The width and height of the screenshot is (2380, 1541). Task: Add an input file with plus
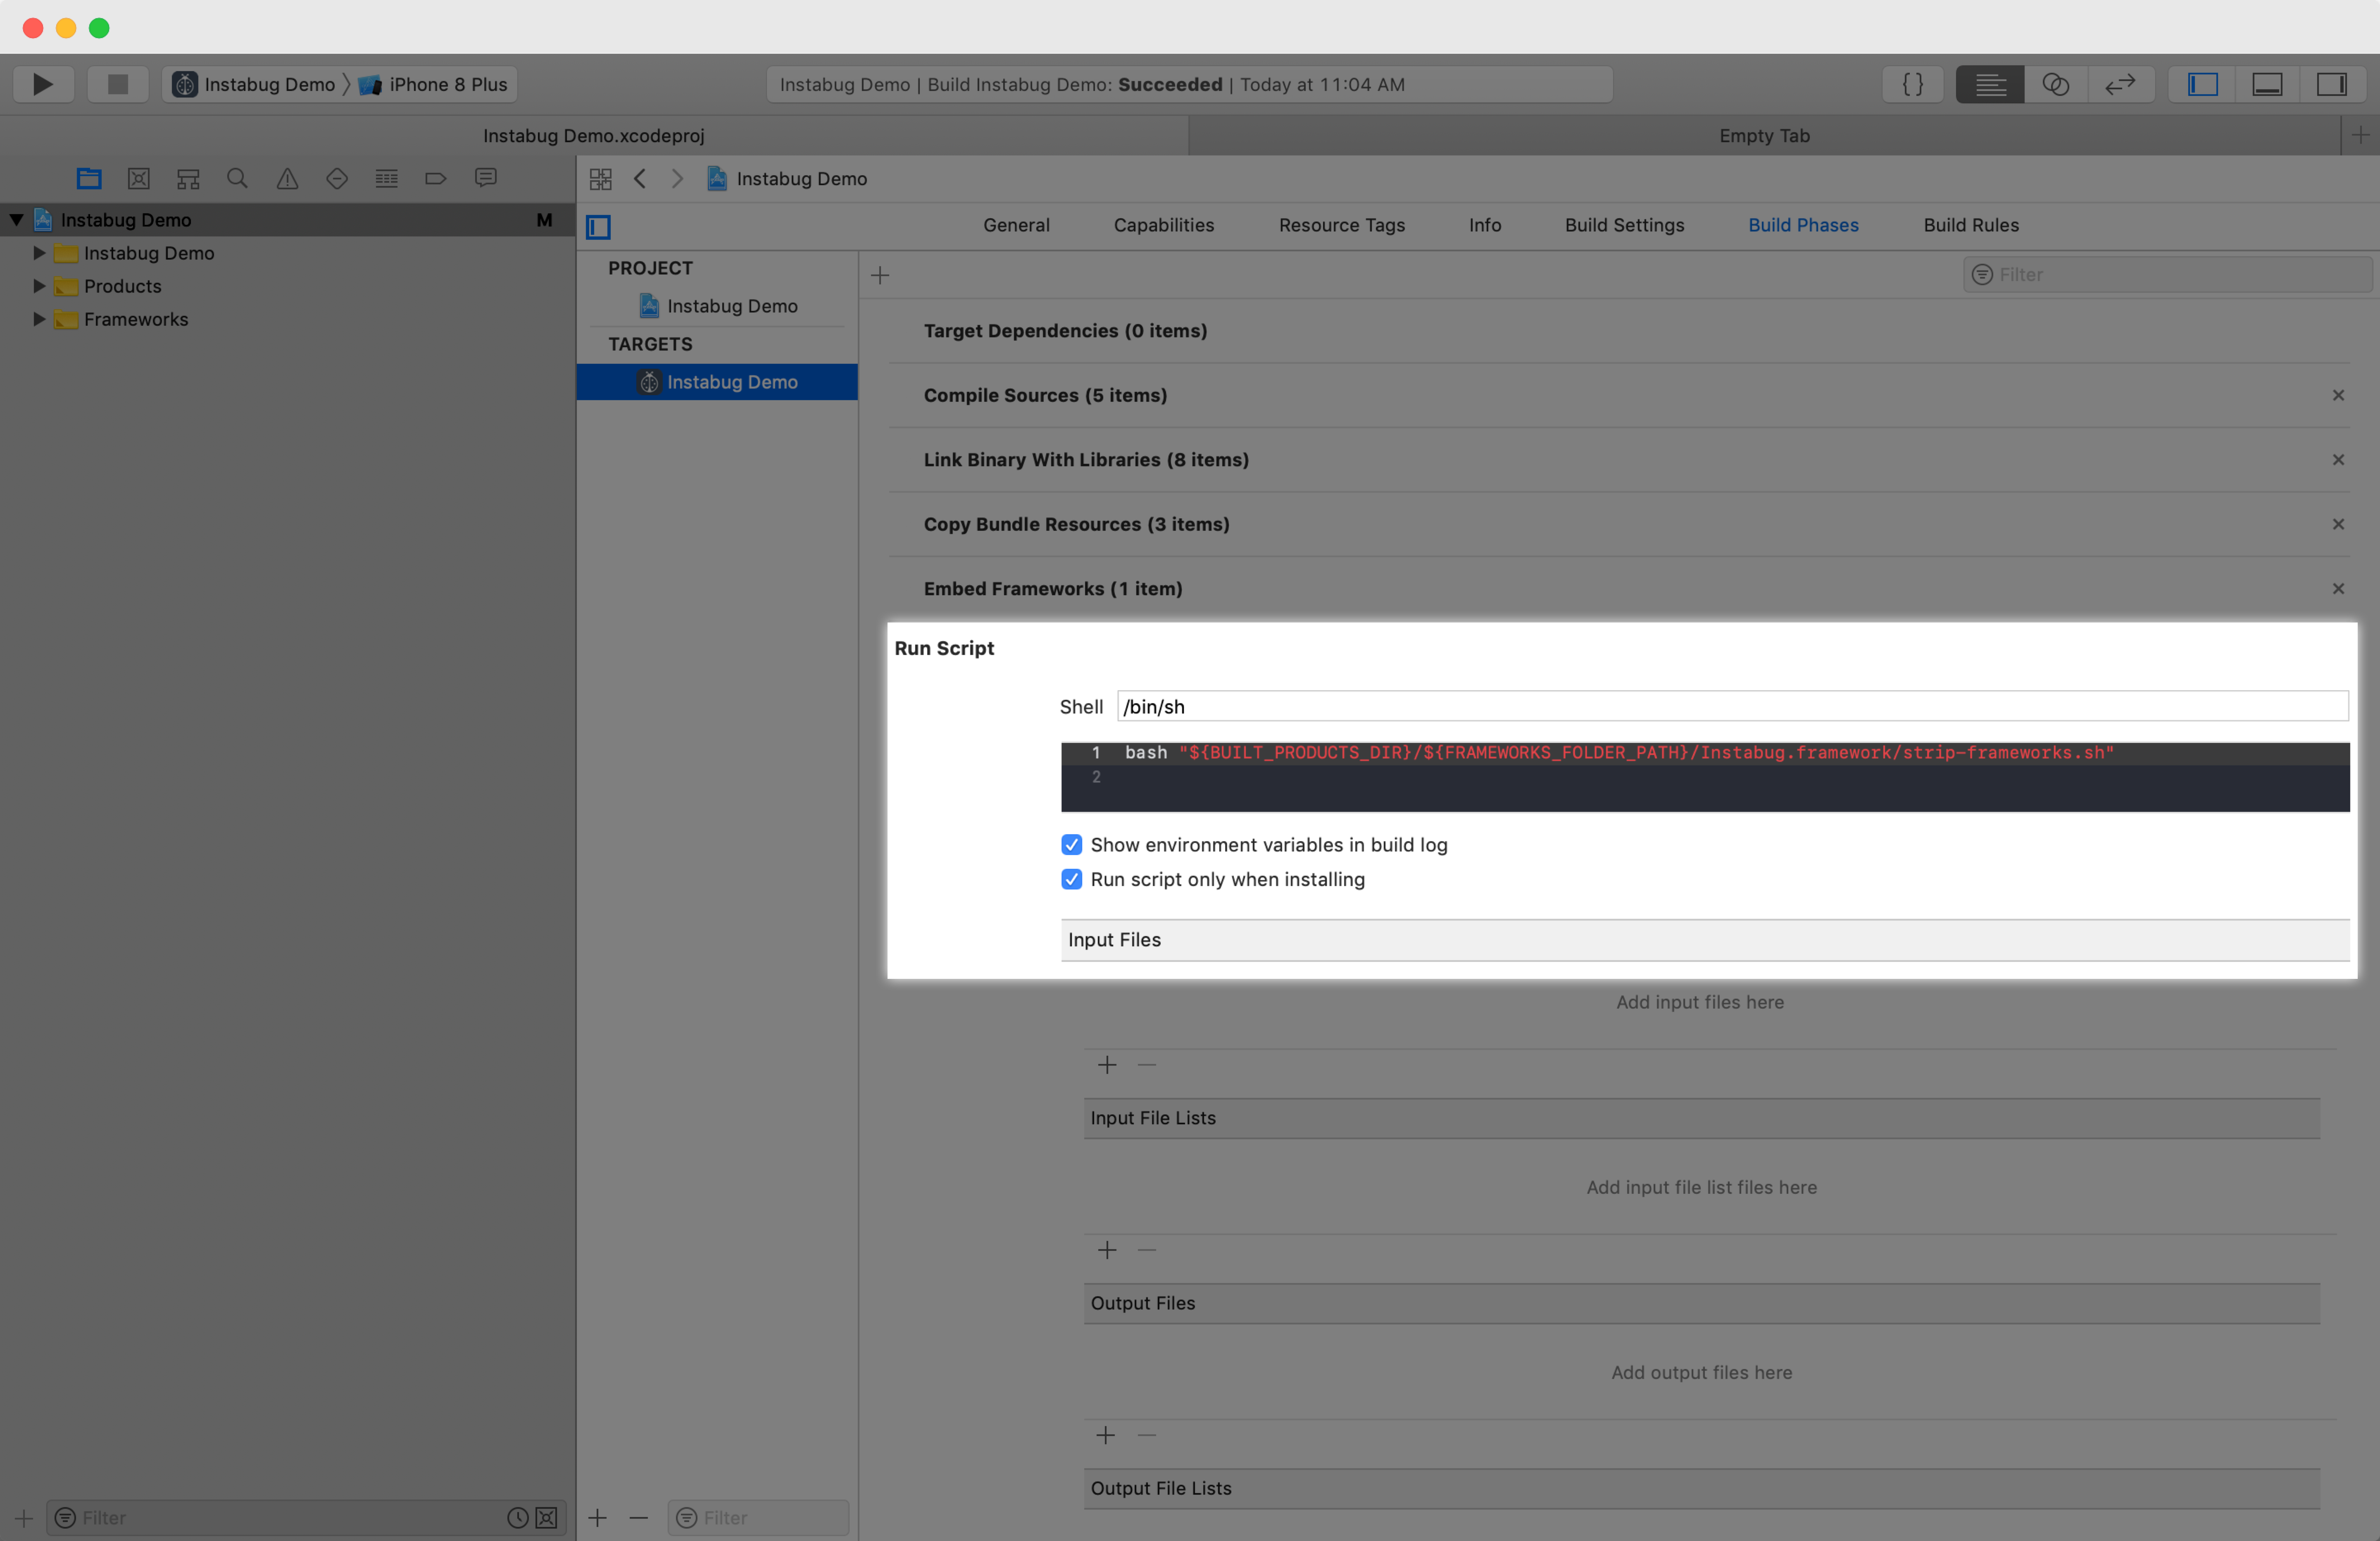[1107, 1065]
